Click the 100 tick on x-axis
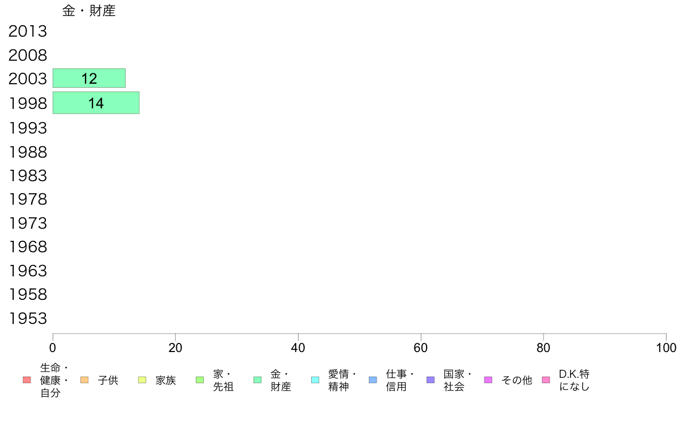Viewport: 682px width, 422px height. coord(666,347)
